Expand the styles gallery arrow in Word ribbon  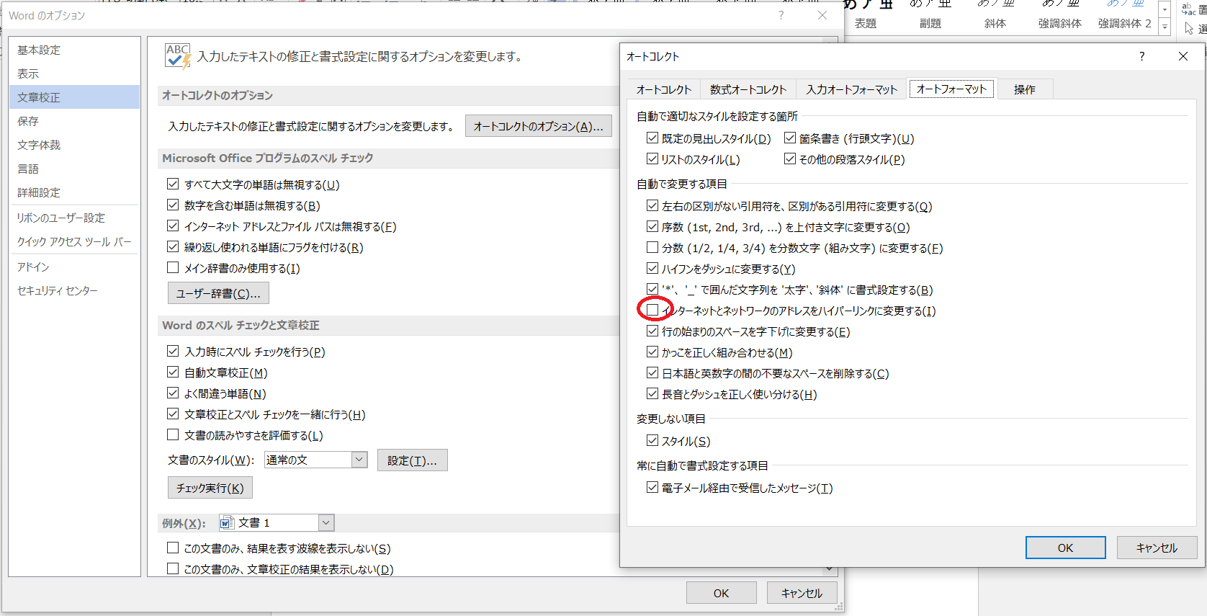1165,26
